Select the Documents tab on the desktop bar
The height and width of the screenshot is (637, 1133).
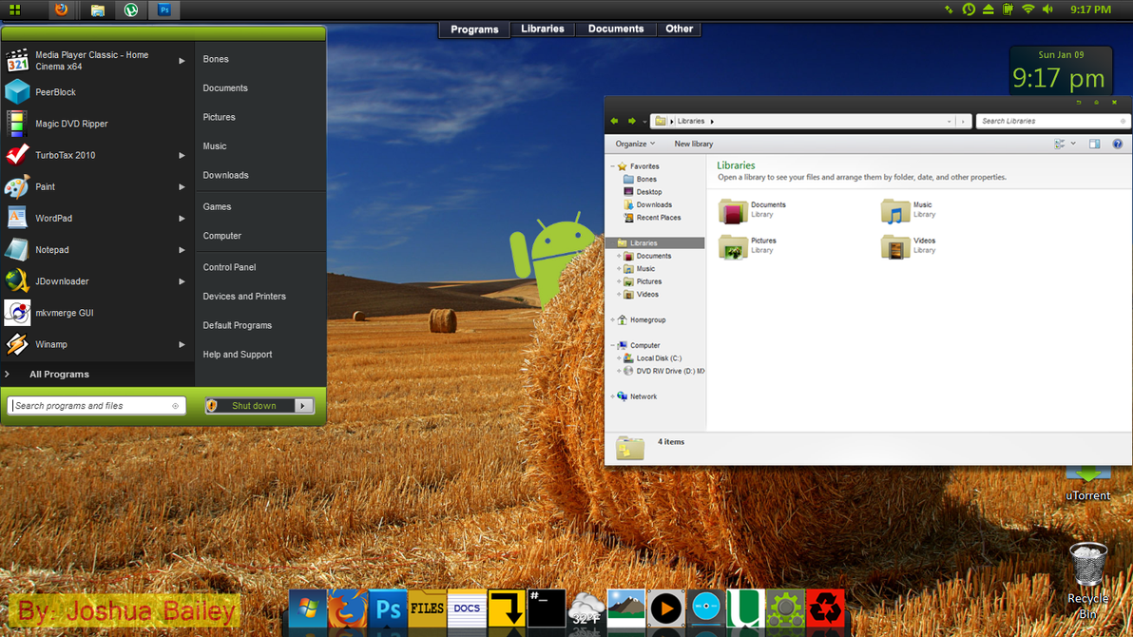[x=616, y=29]
